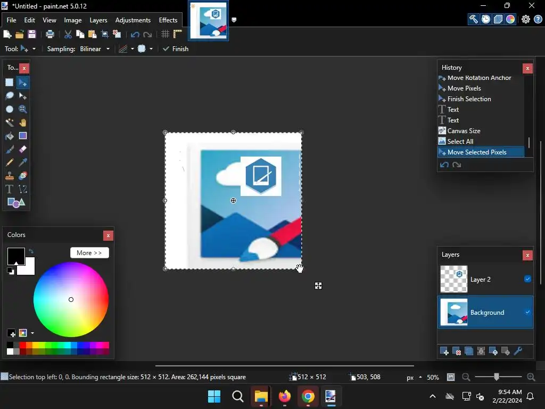Select the Clone Stamp tool
Image resolution: width=545 pixels, height=409 pixels.
point(10,176)
